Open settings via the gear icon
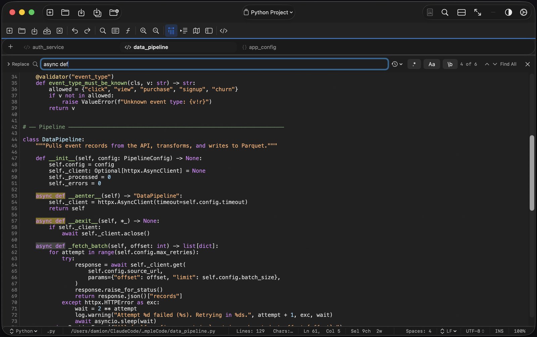Viewport: 537px width, 337px height. coord(524,12)
